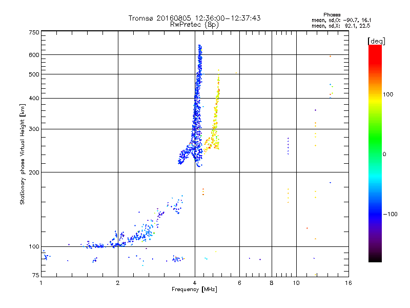
Task: Click the x-axis frequency tick label '2'
Action: (x=118, y=283)
